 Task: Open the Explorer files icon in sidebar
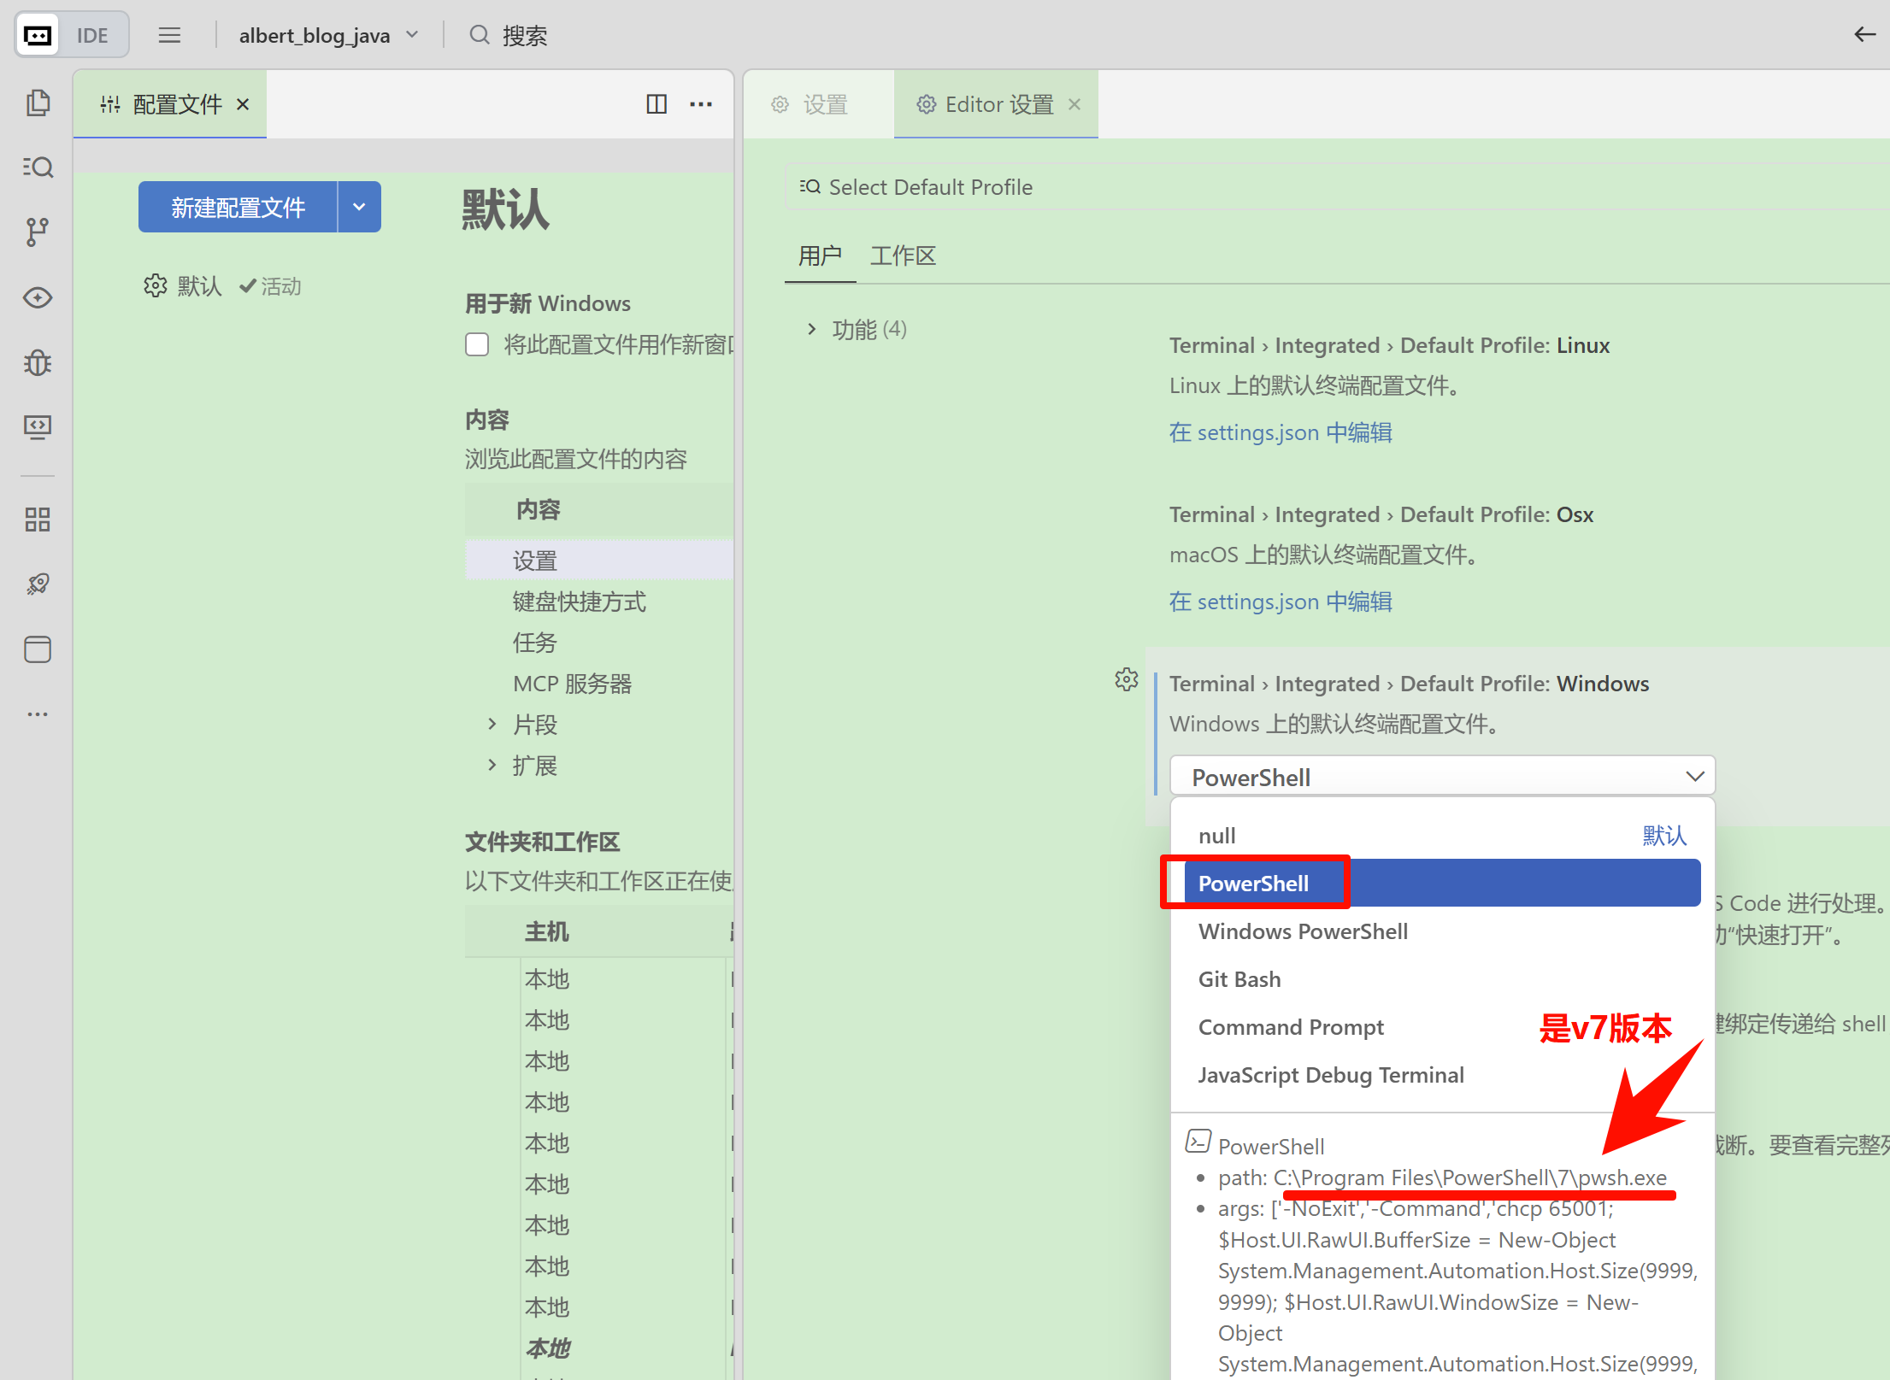pyautogui.click(x=38, y=103)
